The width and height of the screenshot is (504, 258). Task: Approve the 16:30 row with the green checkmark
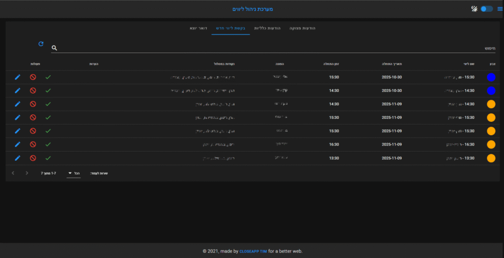click(x=48, y=144)
